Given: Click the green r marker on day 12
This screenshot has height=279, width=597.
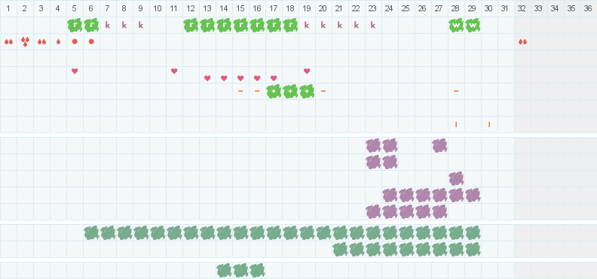Looking at the screenshot, I should coord(191,26).
